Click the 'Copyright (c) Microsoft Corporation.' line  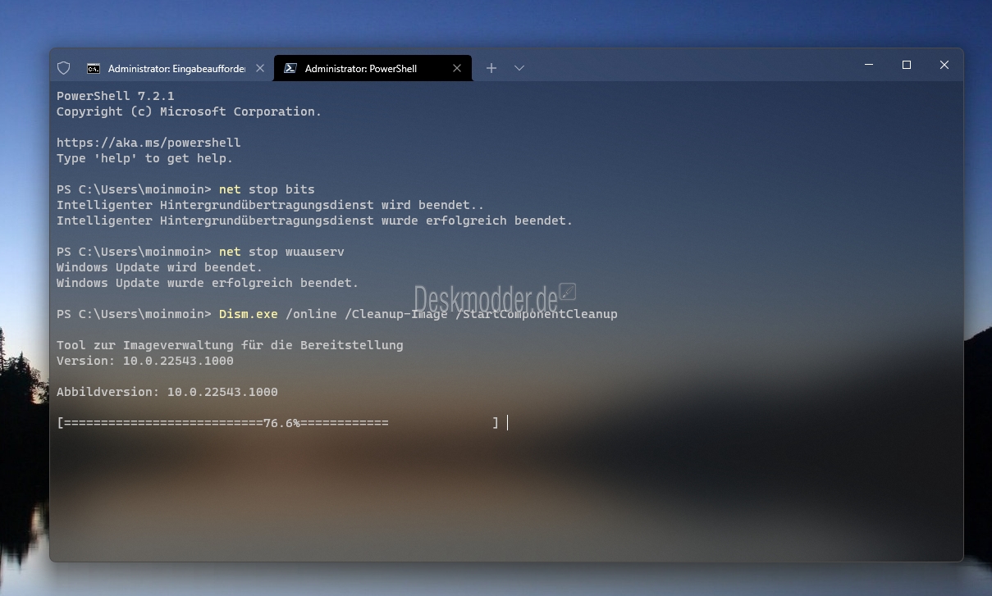(x=190, y=111)
